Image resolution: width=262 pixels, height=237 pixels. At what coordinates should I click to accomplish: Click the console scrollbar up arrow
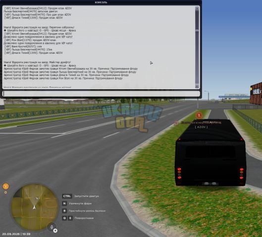point(197,8)
